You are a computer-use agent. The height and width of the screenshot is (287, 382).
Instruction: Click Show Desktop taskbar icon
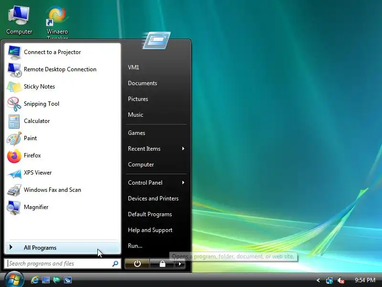tap(46, 280)
